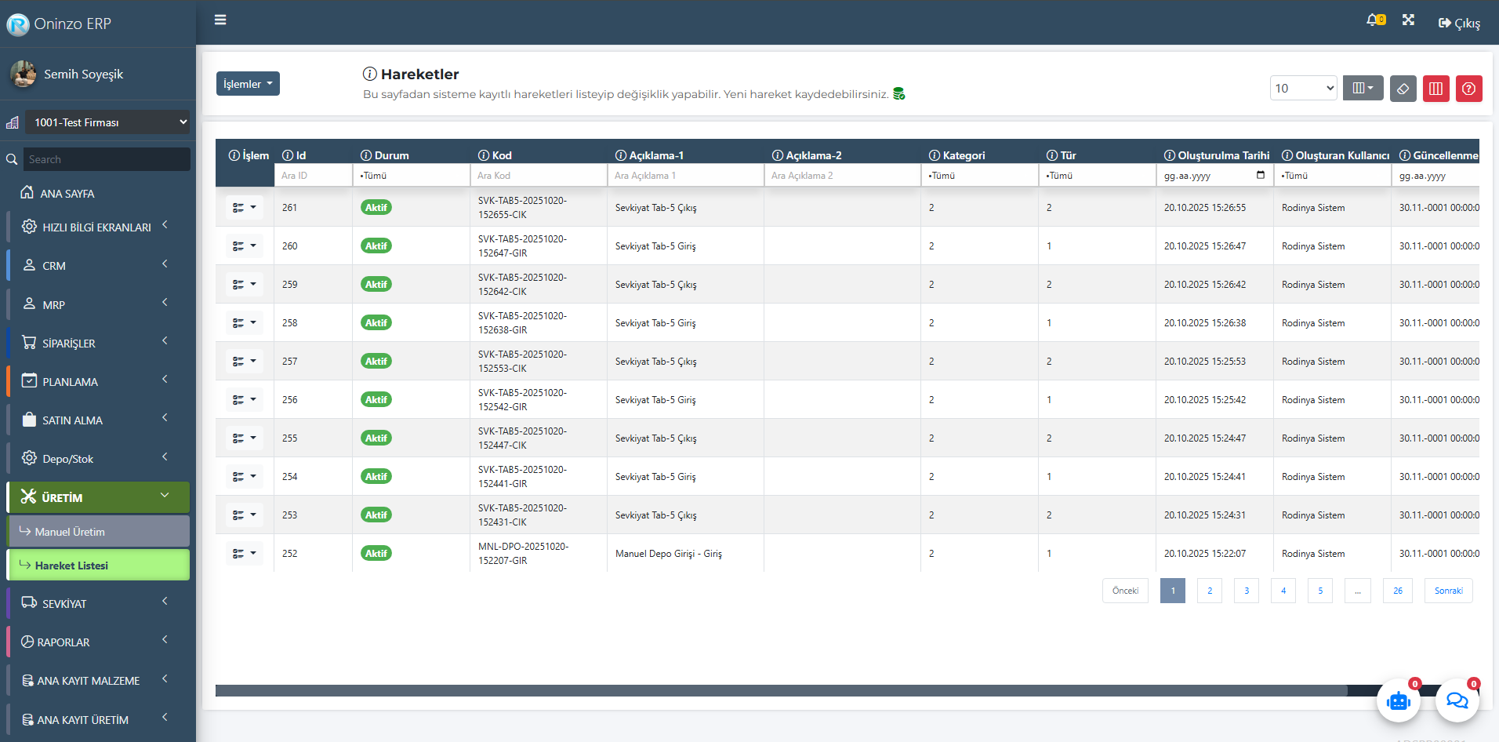Screen dimensions: 1499x742
Task: Open column visibility dropdown button
Action: point(1363,88)
